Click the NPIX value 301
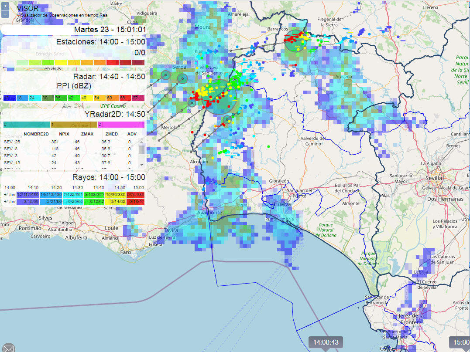Image resolution: width=470 pixels, height=352 pixels. (x=55, y=142)
